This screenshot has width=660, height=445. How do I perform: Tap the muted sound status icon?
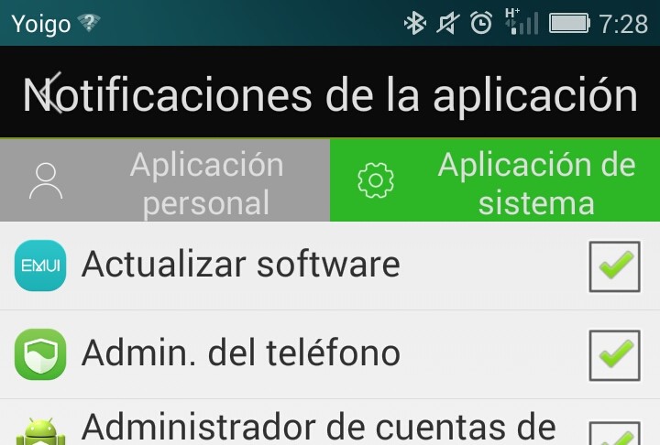pos(448,23)
